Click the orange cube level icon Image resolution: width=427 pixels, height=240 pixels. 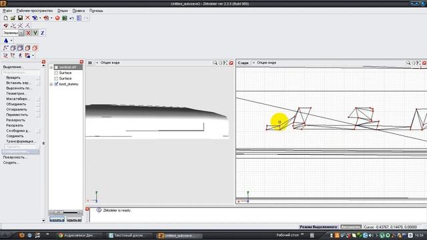(x=27, y=48)
